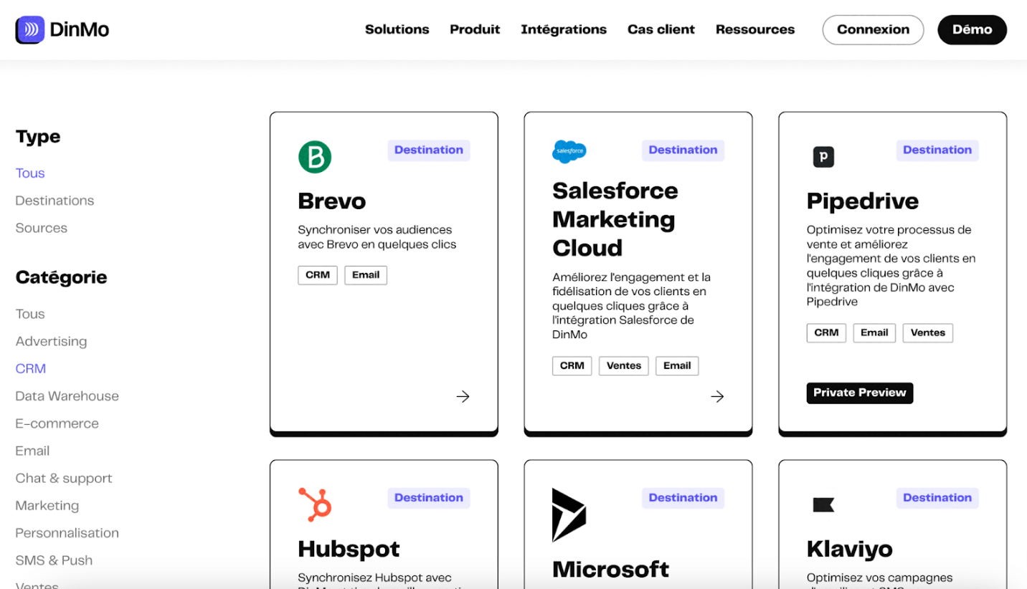The width and height of the screenshot is (1027, 589).
Task: Click the Démo button
Action: [x=972, y=30]
